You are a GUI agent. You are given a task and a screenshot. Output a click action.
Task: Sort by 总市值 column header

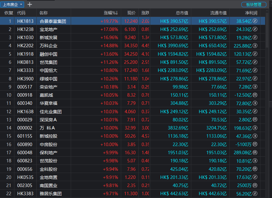pyautogui.click(x=182, y=13)
